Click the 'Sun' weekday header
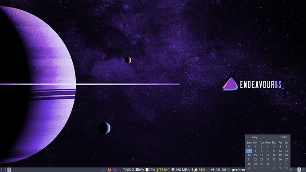This screenshot has width=306, height=172. tap(249, 143)
